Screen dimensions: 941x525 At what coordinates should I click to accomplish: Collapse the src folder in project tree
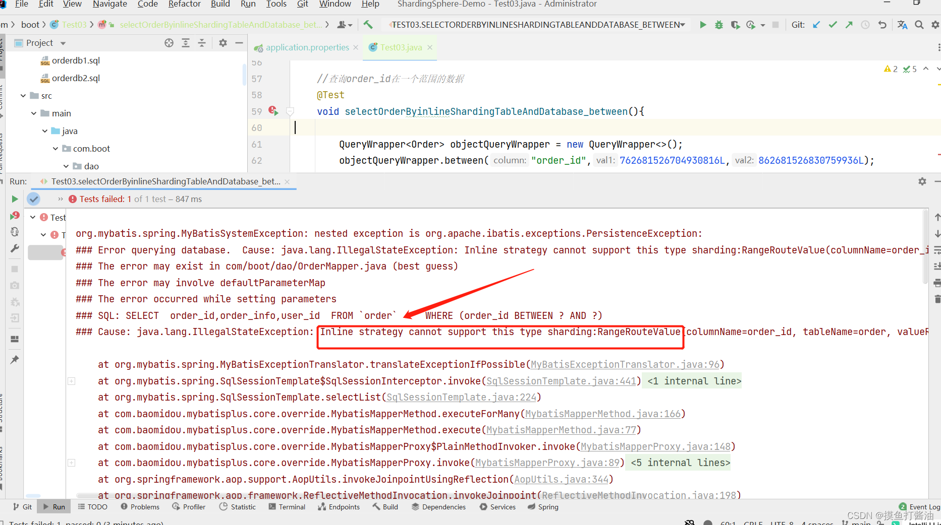point(23,95)
